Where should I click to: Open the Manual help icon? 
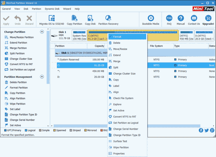[x=181, y=18]
